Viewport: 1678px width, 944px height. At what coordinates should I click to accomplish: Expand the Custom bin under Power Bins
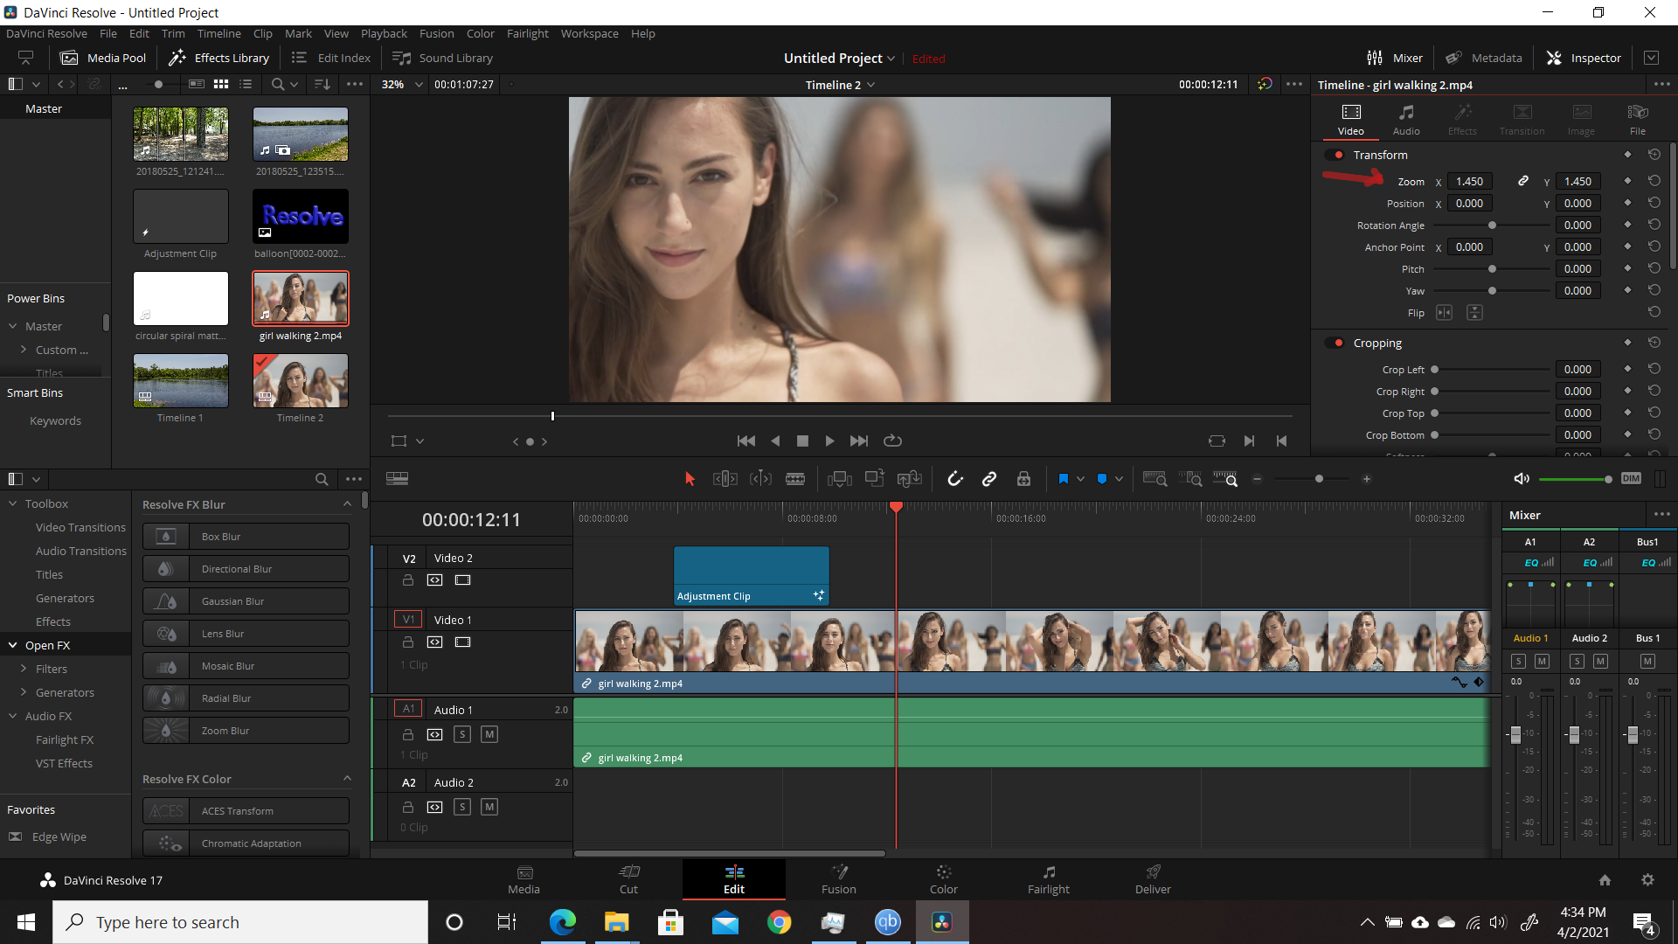click(24, 350)
